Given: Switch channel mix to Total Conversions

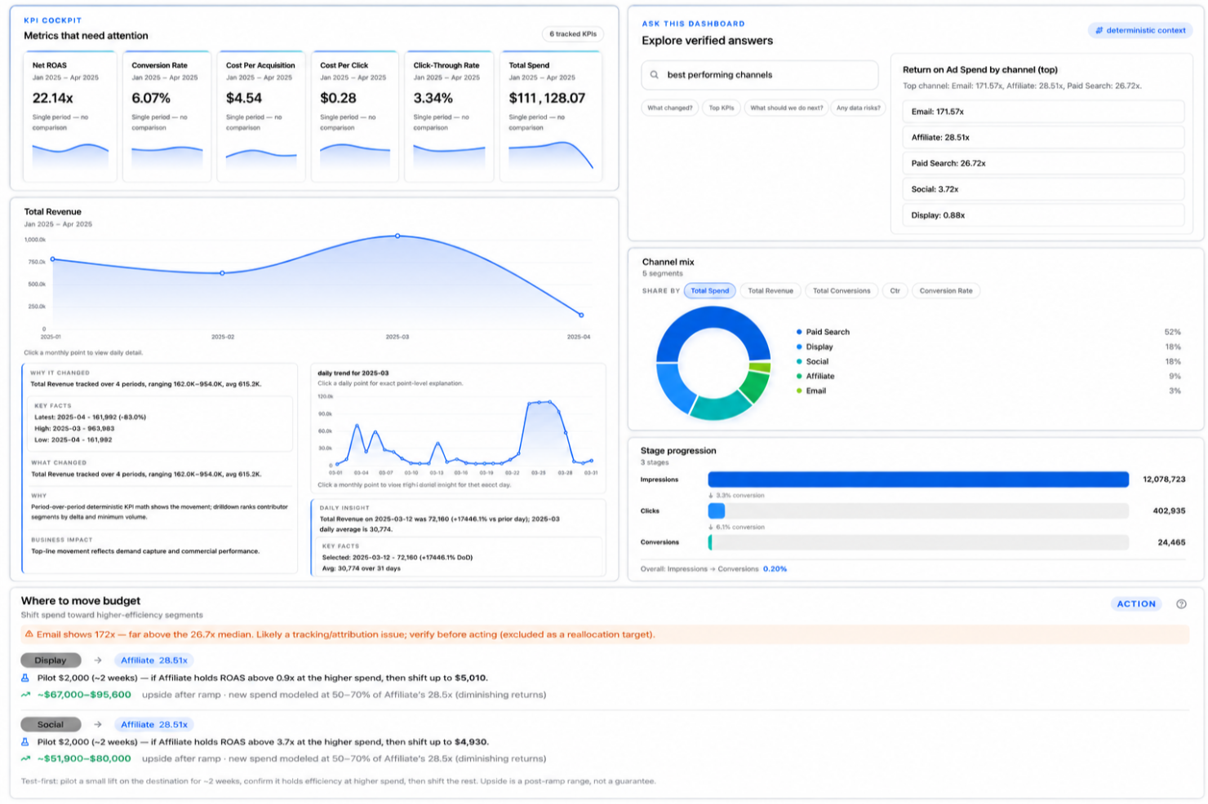Looking at the screenshot, I should click(x=842, y=291).
